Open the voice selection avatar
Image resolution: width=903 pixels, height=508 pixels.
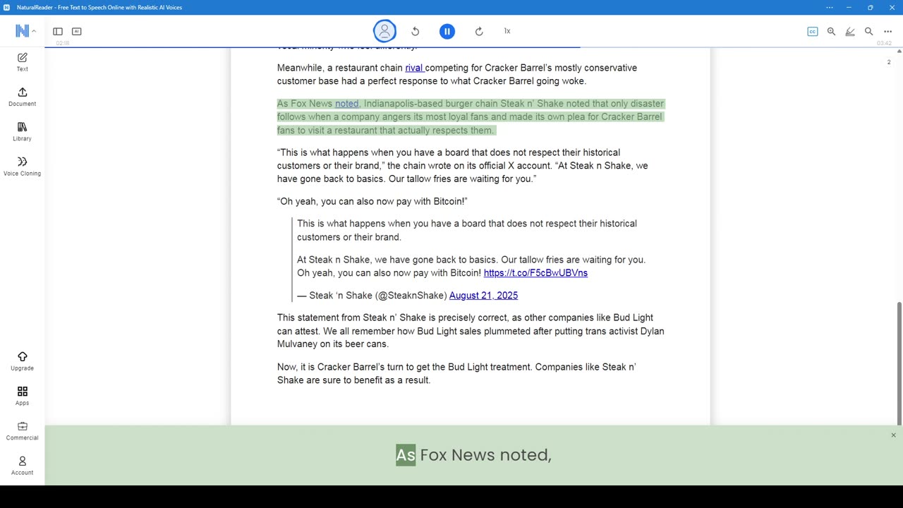pyautogui.click(x=384, y=31)
